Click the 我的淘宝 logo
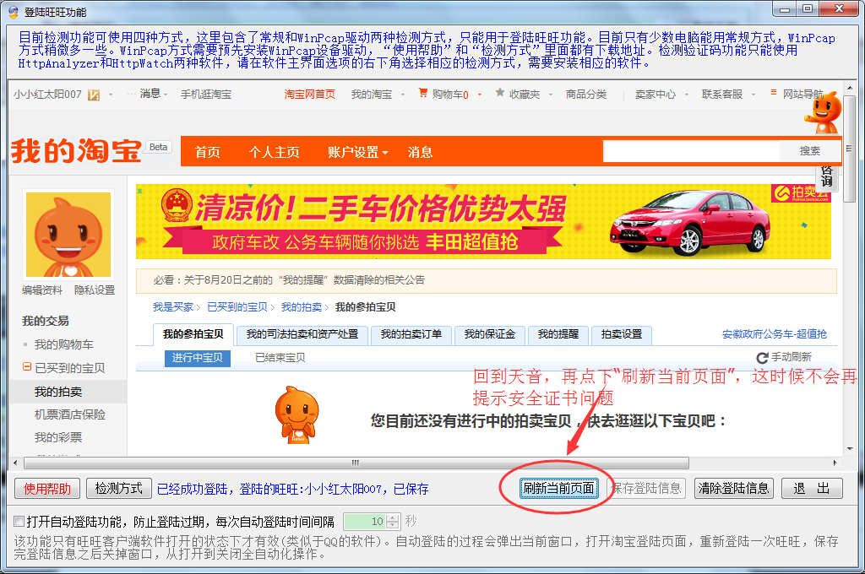The image size is (865, 574). [76, 152]
